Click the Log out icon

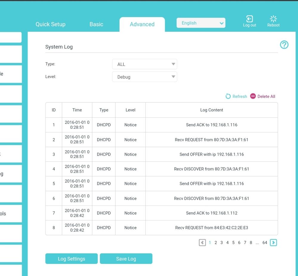tap(249, 19)
